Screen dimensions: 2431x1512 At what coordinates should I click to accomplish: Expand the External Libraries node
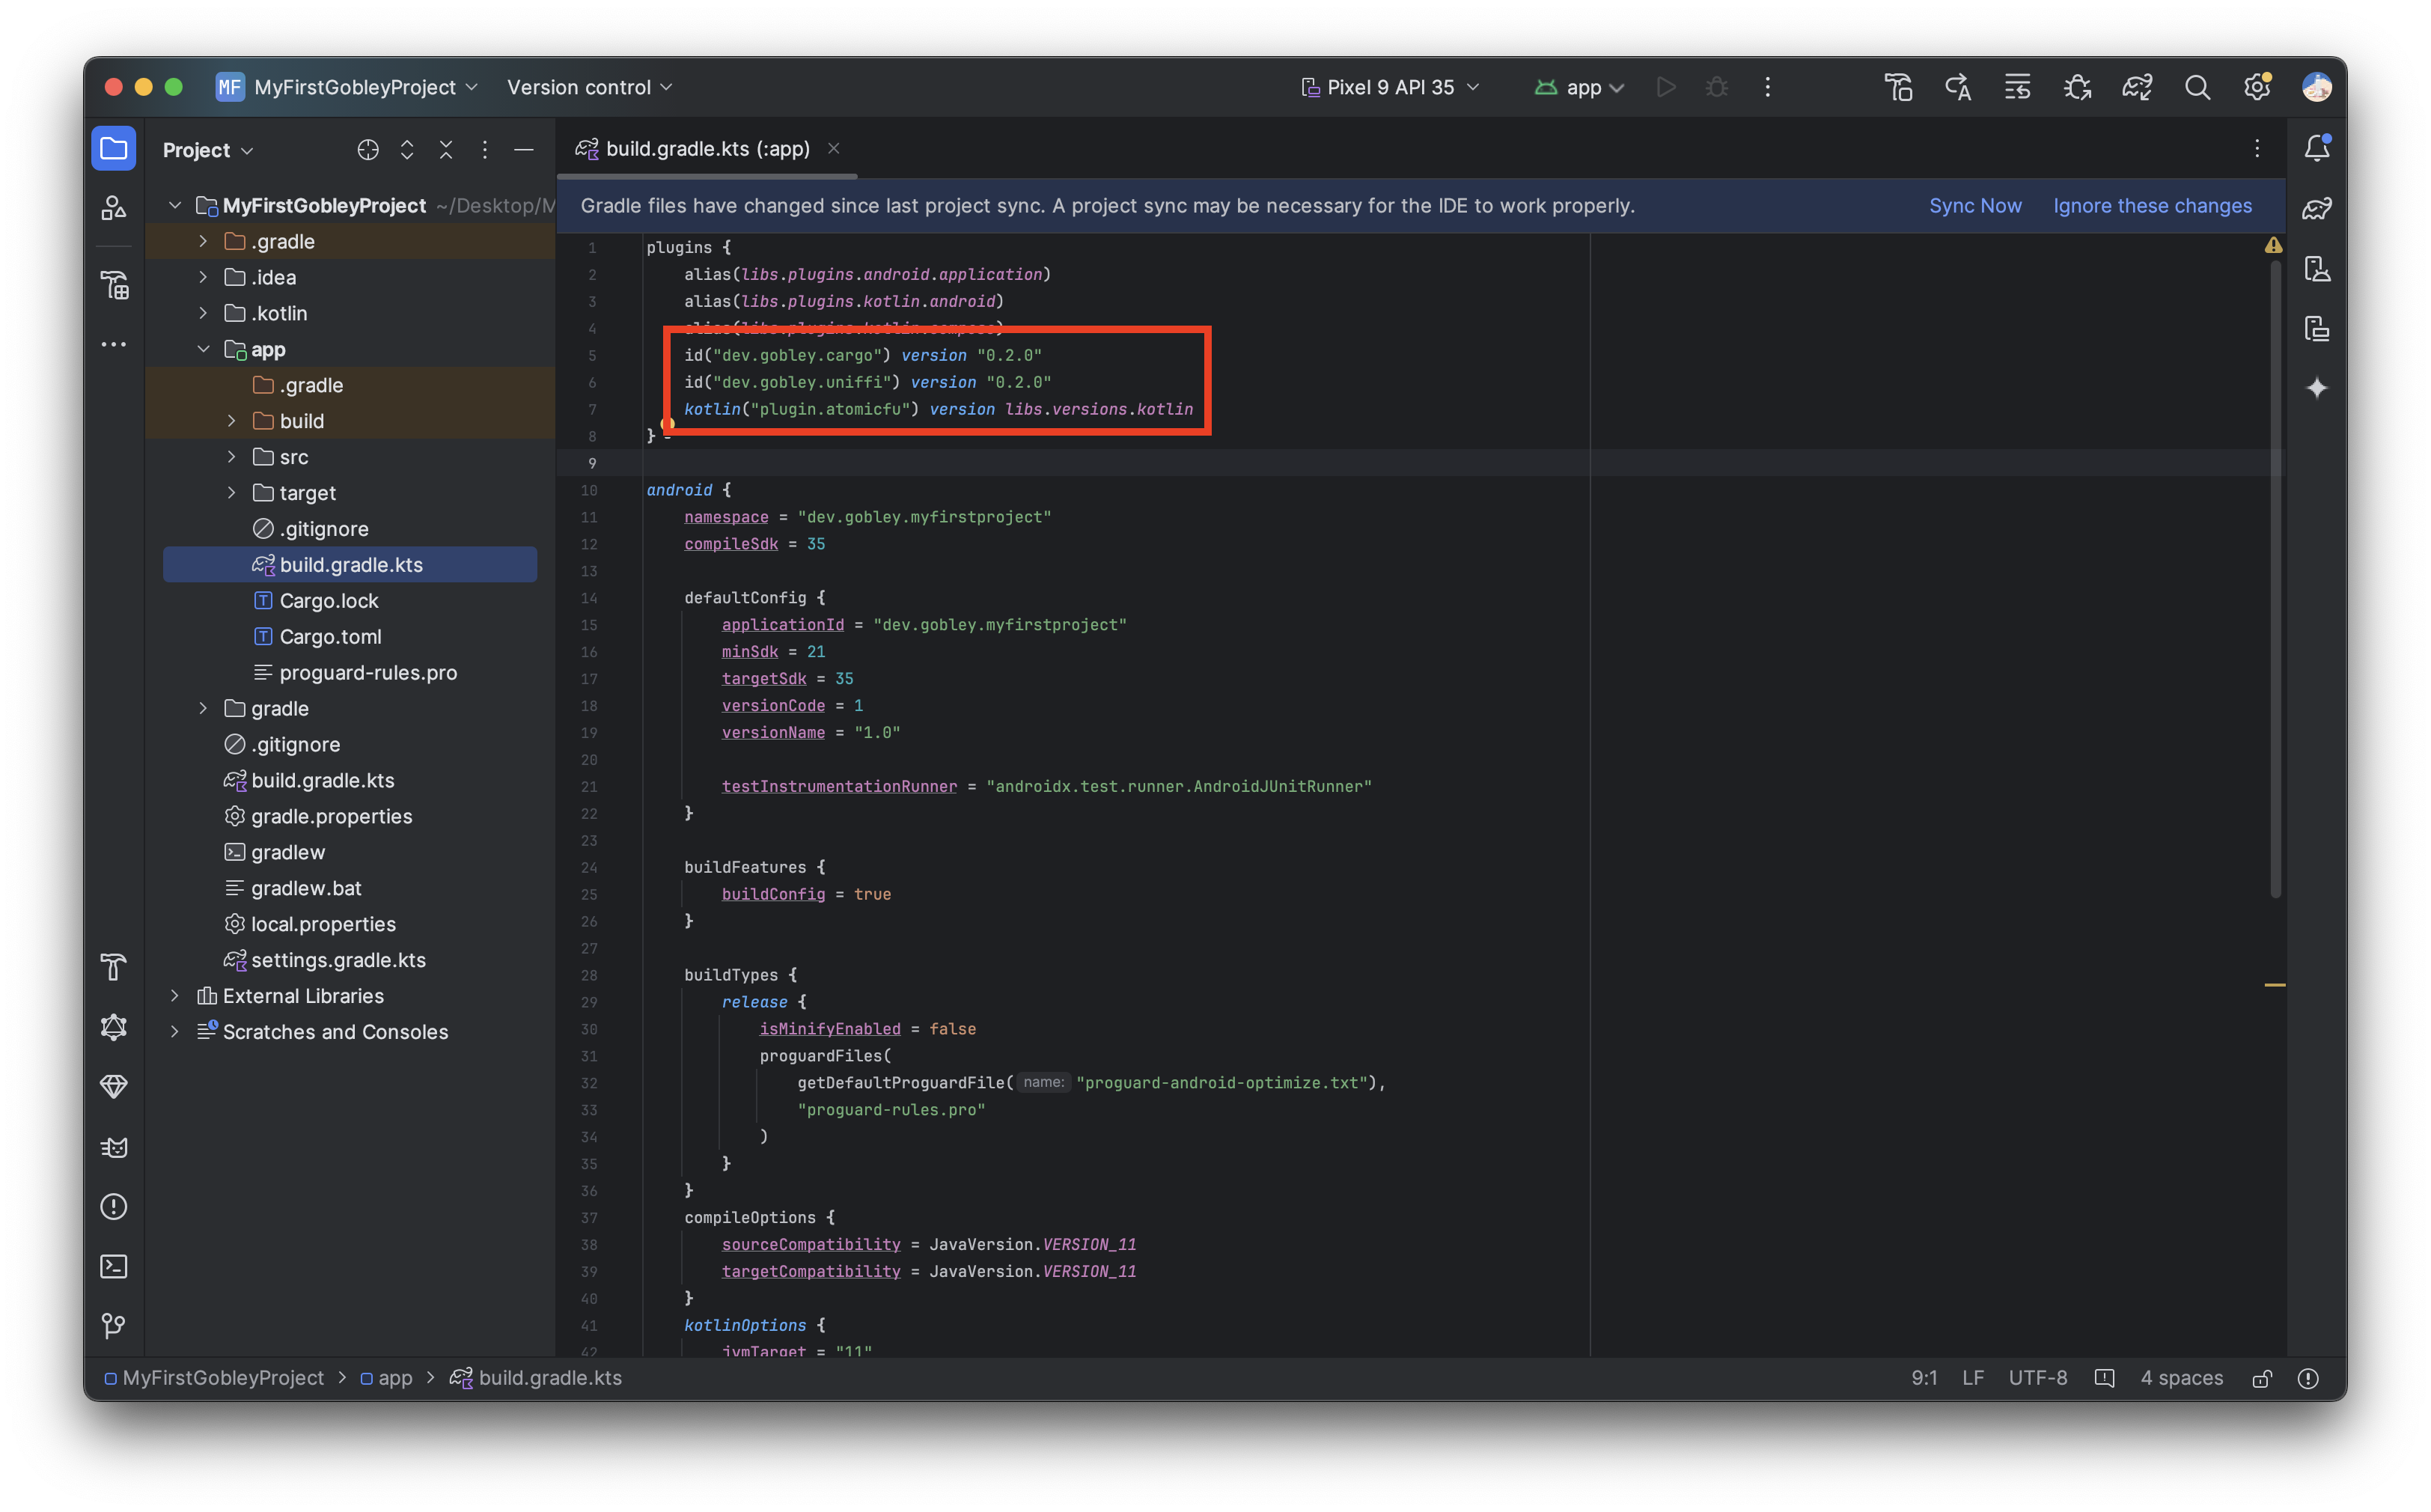tap(175, 996)
